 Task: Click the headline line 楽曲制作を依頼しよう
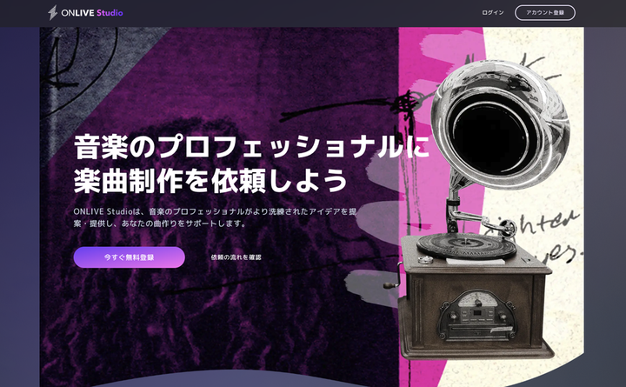pos(210,181)
